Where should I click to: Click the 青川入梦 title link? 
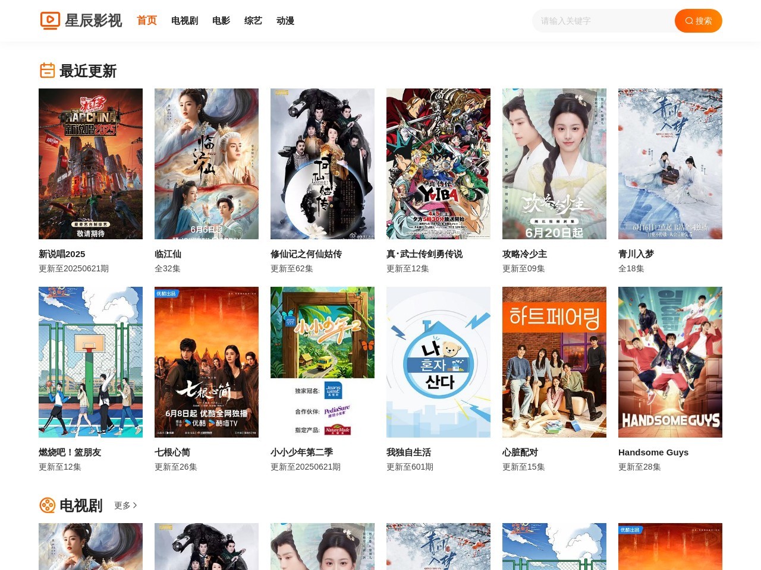636,254
